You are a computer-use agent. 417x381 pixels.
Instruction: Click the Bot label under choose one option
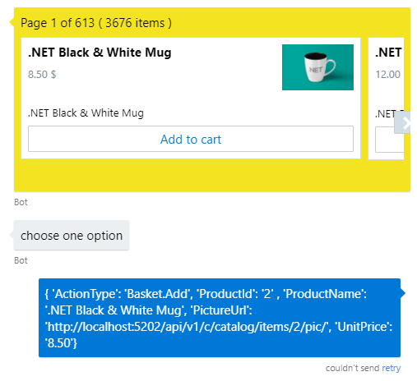point(21,260)
